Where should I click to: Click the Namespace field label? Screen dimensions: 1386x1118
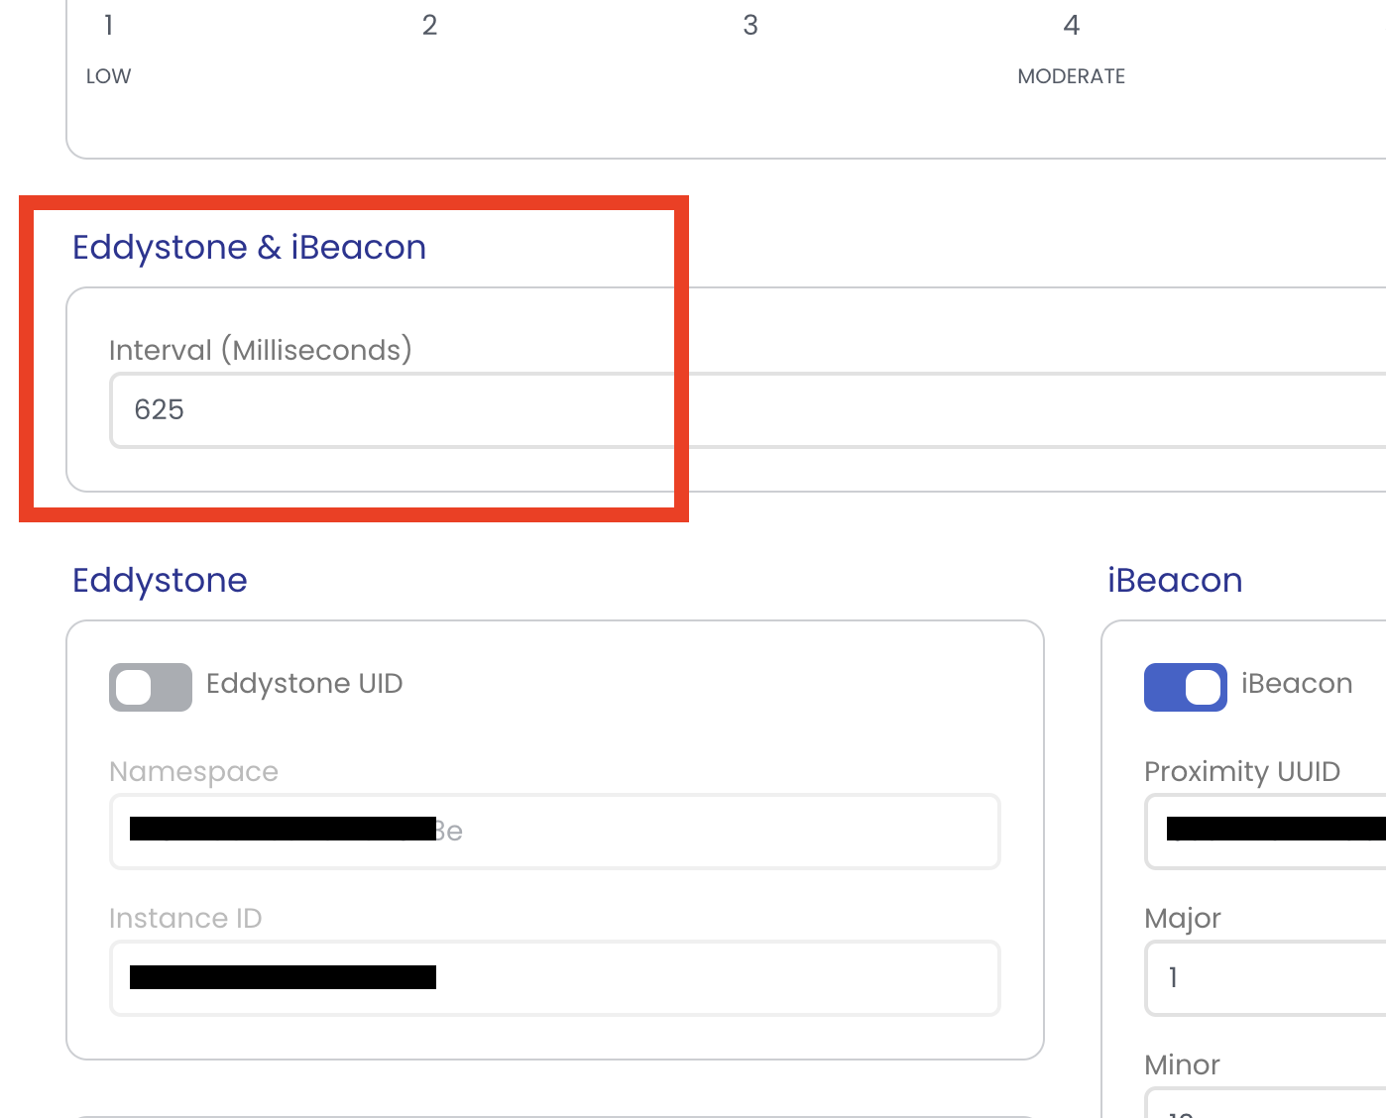pyautogui.click(x=193, y=772)
